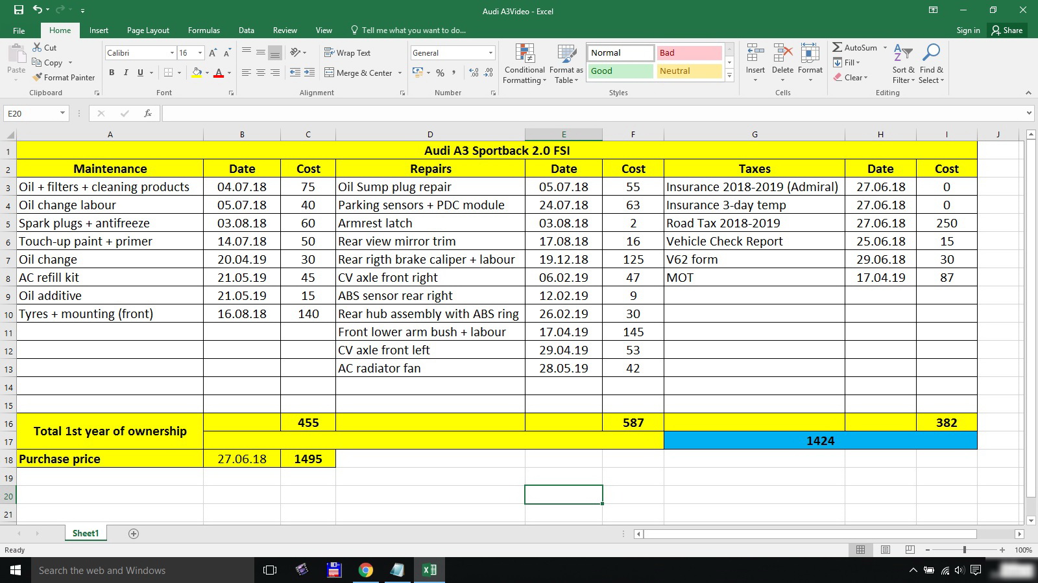Launch Chrome from the taskbar

366,570
